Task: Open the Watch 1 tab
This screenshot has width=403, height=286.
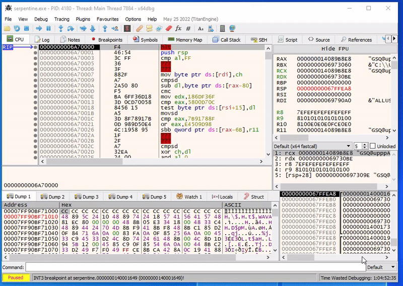Action: point(189,196)
